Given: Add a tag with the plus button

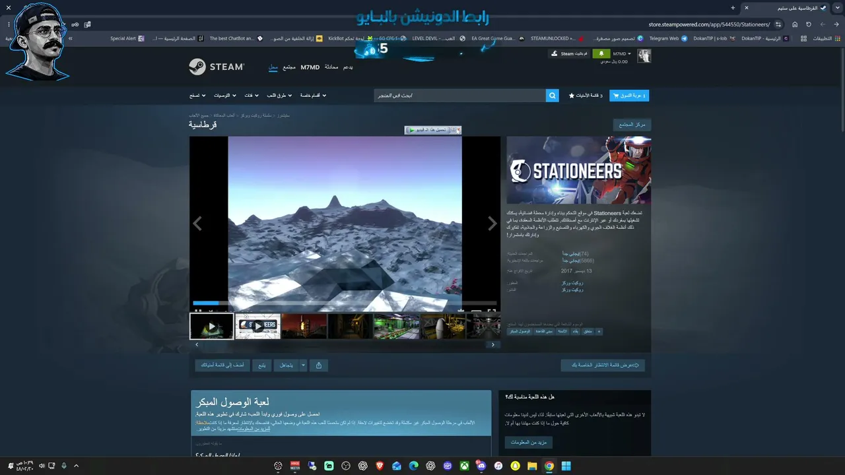Looking at the screenshot, I should pyautogui.click(x=599, y=331).
